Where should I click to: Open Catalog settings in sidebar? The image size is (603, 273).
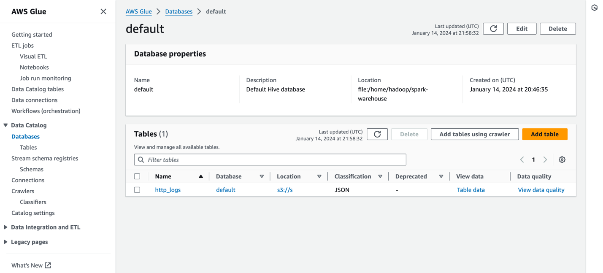33,214
